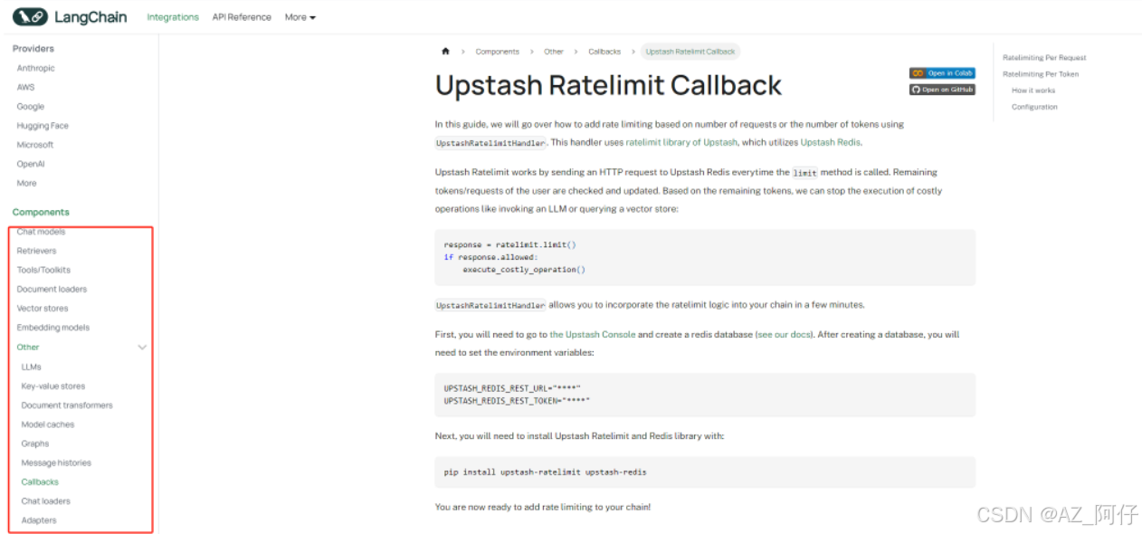Click Callbacks breadcrumb
This screenshot has width=1142, height=534.
pos(604,52)
